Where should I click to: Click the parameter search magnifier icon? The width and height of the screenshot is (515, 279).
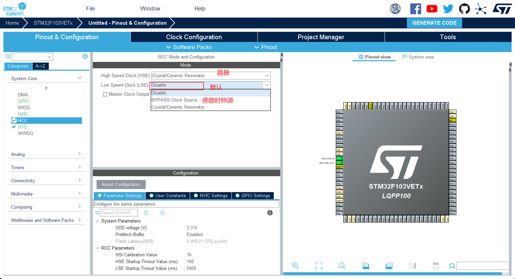click(97, 213)
